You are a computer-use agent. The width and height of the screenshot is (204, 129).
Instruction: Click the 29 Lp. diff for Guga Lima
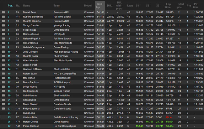tap(110, 113)
